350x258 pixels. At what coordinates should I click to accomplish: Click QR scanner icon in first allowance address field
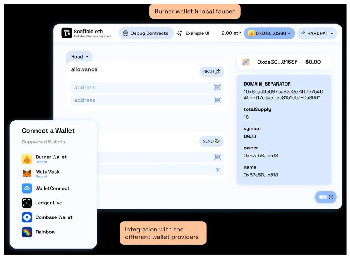pyautogui.click(x=217, y=88)
